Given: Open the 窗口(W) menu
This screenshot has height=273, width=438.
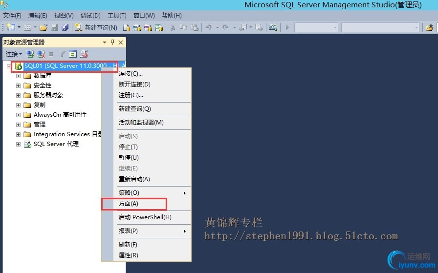Looking at the screenshot, I should coord(144,15).
